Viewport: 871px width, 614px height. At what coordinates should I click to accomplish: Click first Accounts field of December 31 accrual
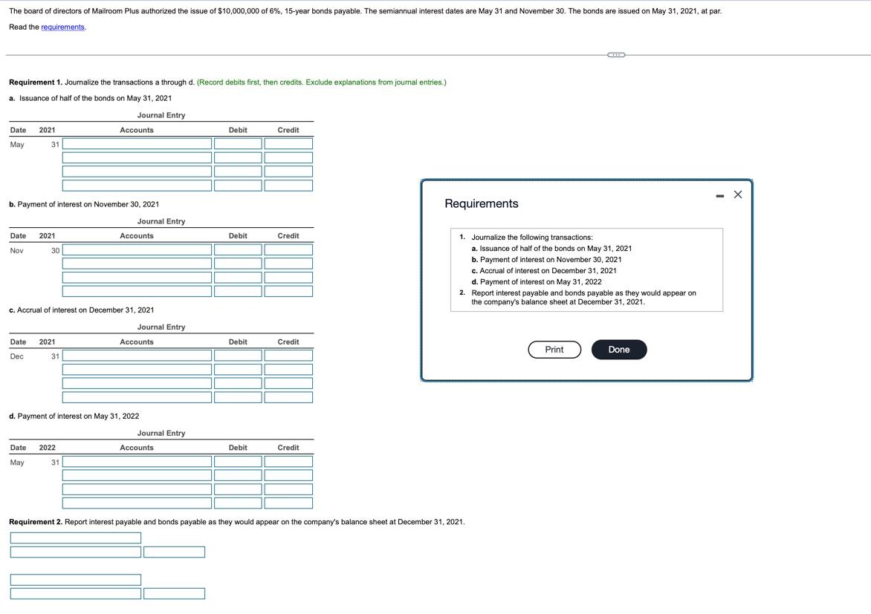[137, 355]
